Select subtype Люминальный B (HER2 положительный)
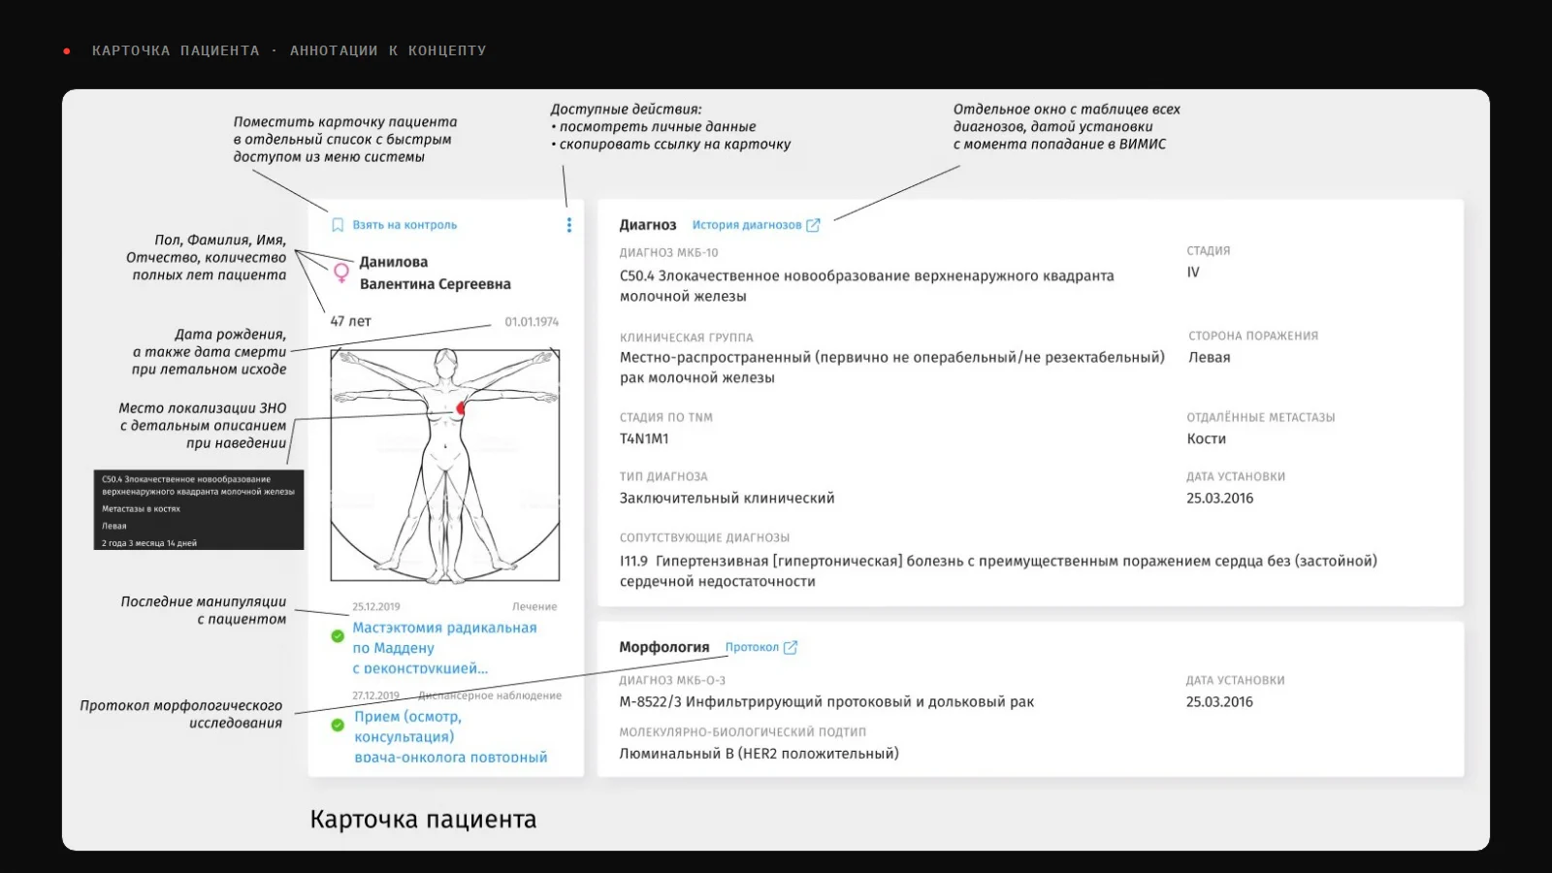 pyautogui.click(x=759, y=753)
